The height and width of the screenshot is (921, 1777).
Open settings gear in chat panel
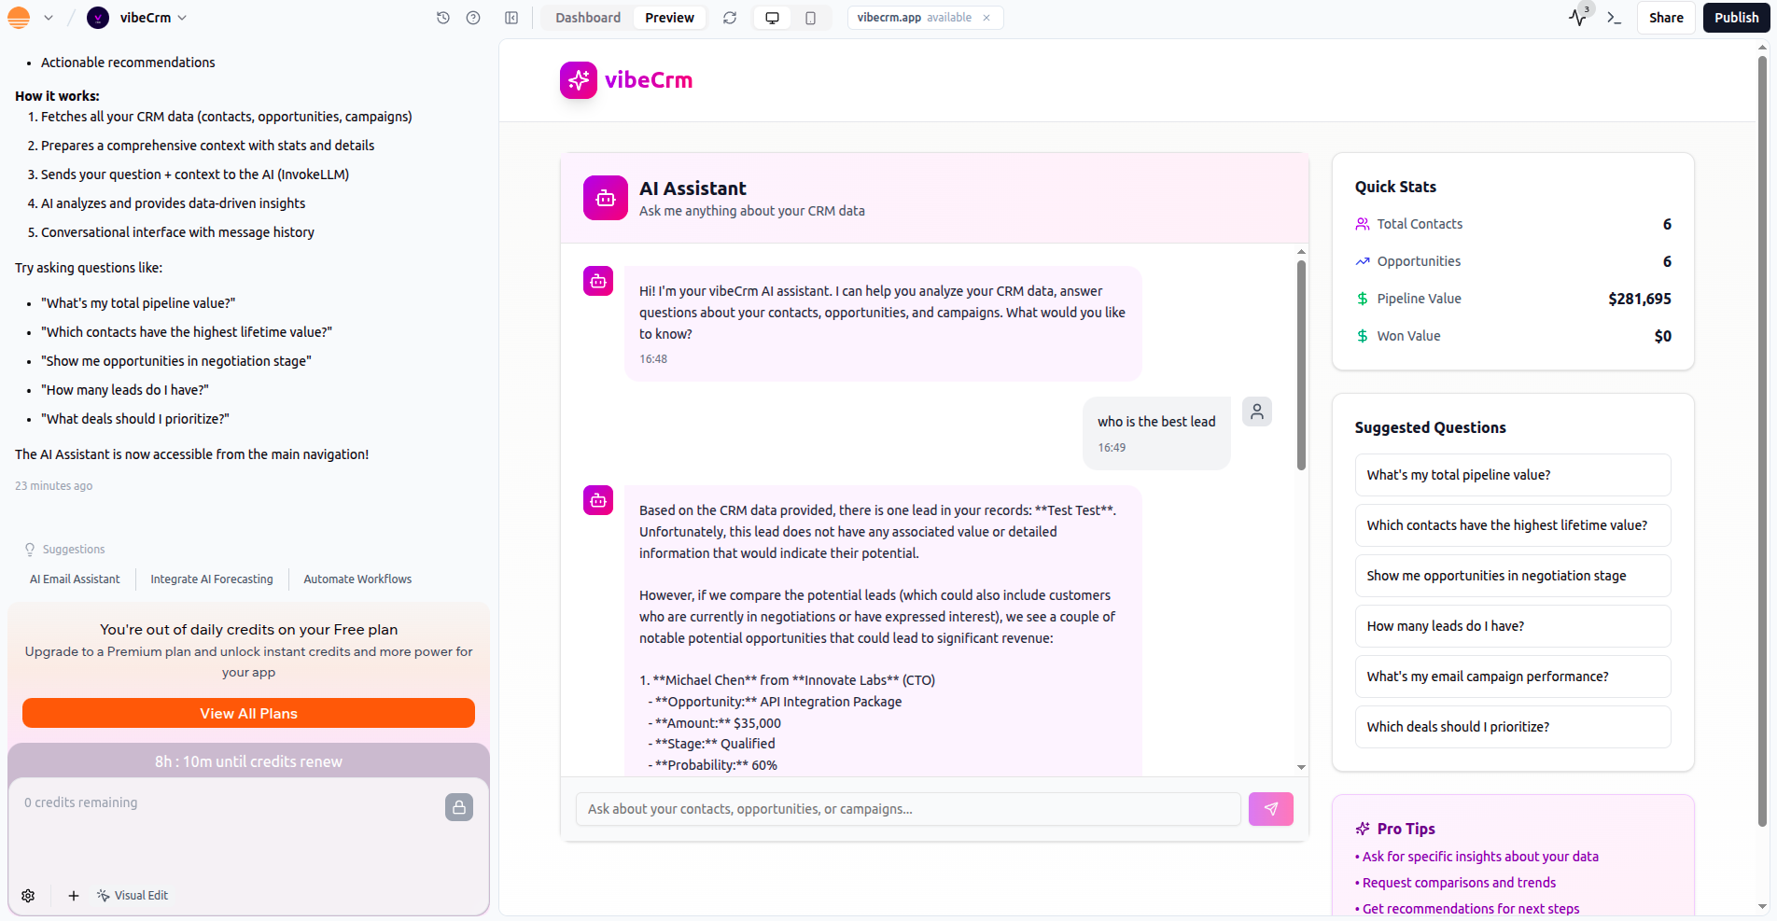coord(28,896)
